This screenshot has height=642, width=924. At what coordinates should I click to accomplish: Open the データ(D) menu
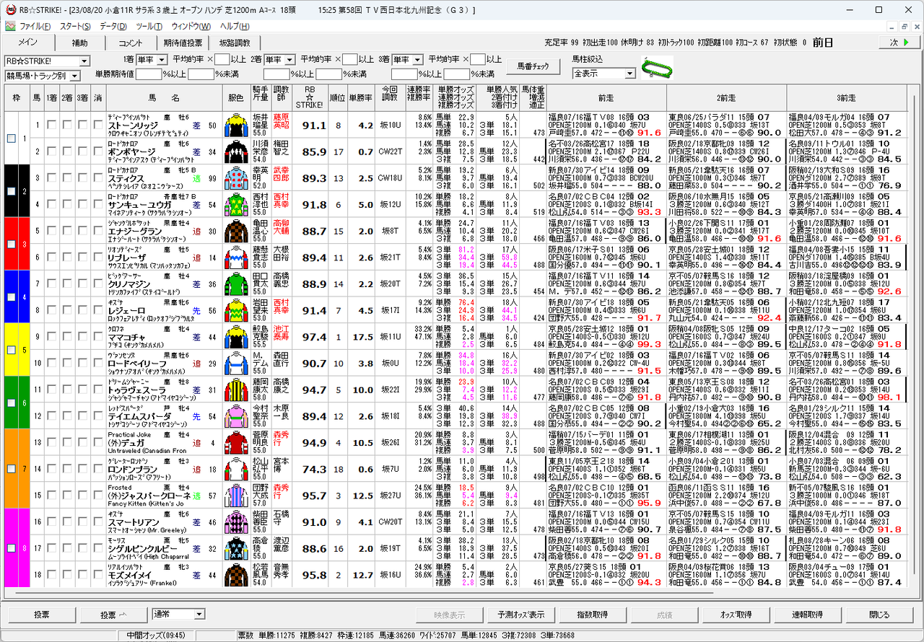tap(113, 26)
